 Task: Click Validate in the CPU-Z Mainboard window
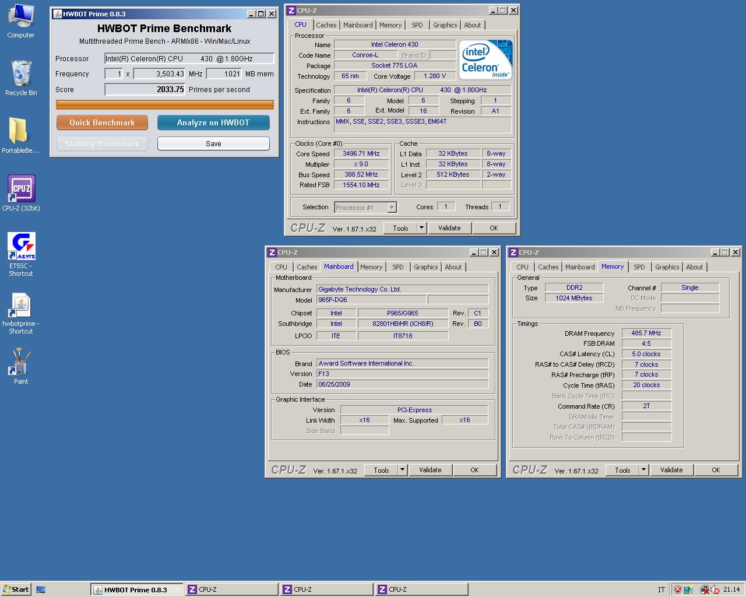[x=430, y=470]
